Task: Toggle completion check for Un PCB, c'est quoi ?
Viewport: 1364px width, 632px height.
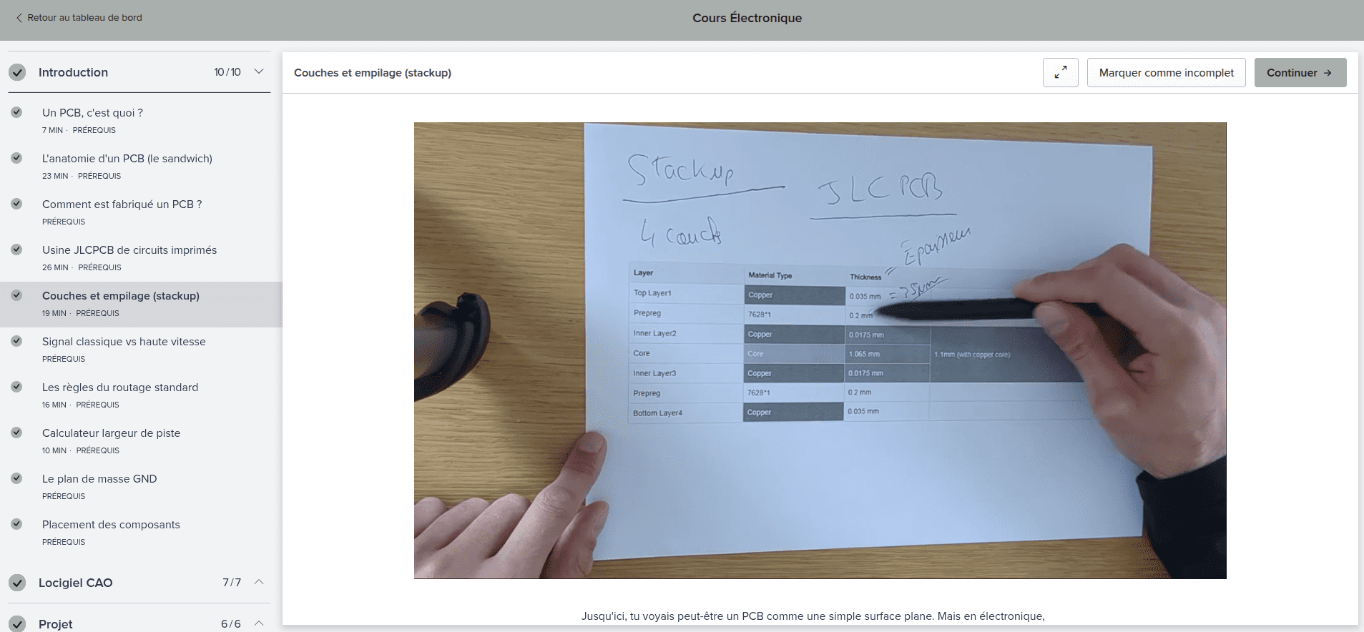Action: click(16, 112)
